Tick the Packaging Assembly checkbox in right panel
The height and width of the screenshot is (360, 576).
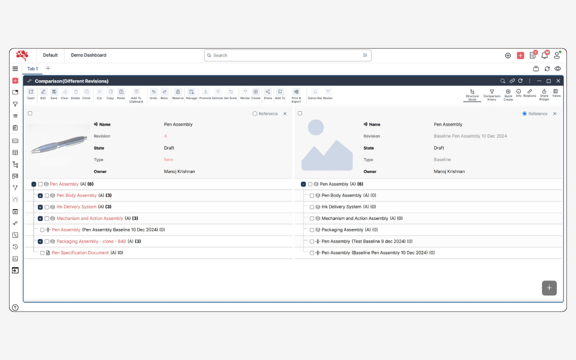click(312, 230)
